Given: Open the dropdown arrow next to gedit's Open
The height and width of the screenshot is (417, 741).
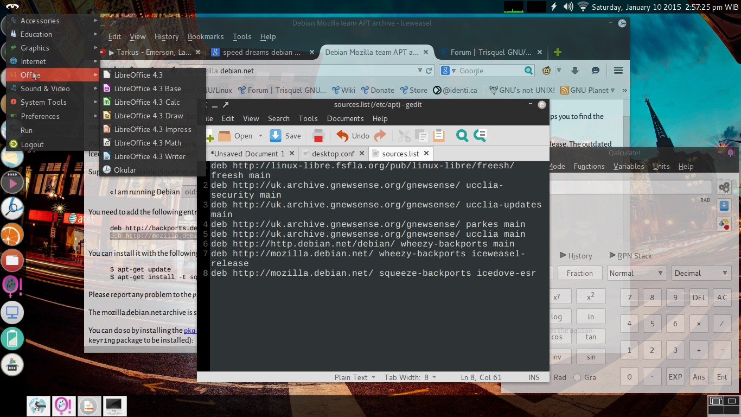Looking at the screenshot, I should point(260,136).
